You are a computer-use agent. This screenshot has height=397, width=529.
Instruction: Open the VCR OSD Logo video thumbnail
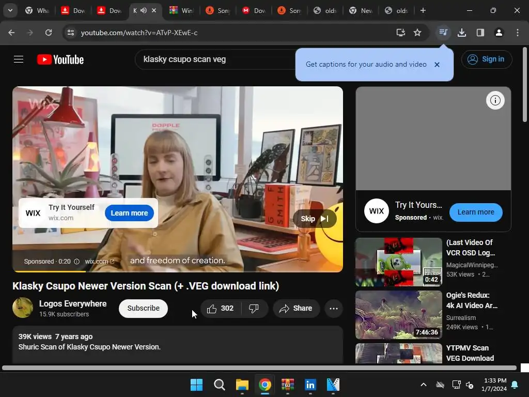point(399,262)
